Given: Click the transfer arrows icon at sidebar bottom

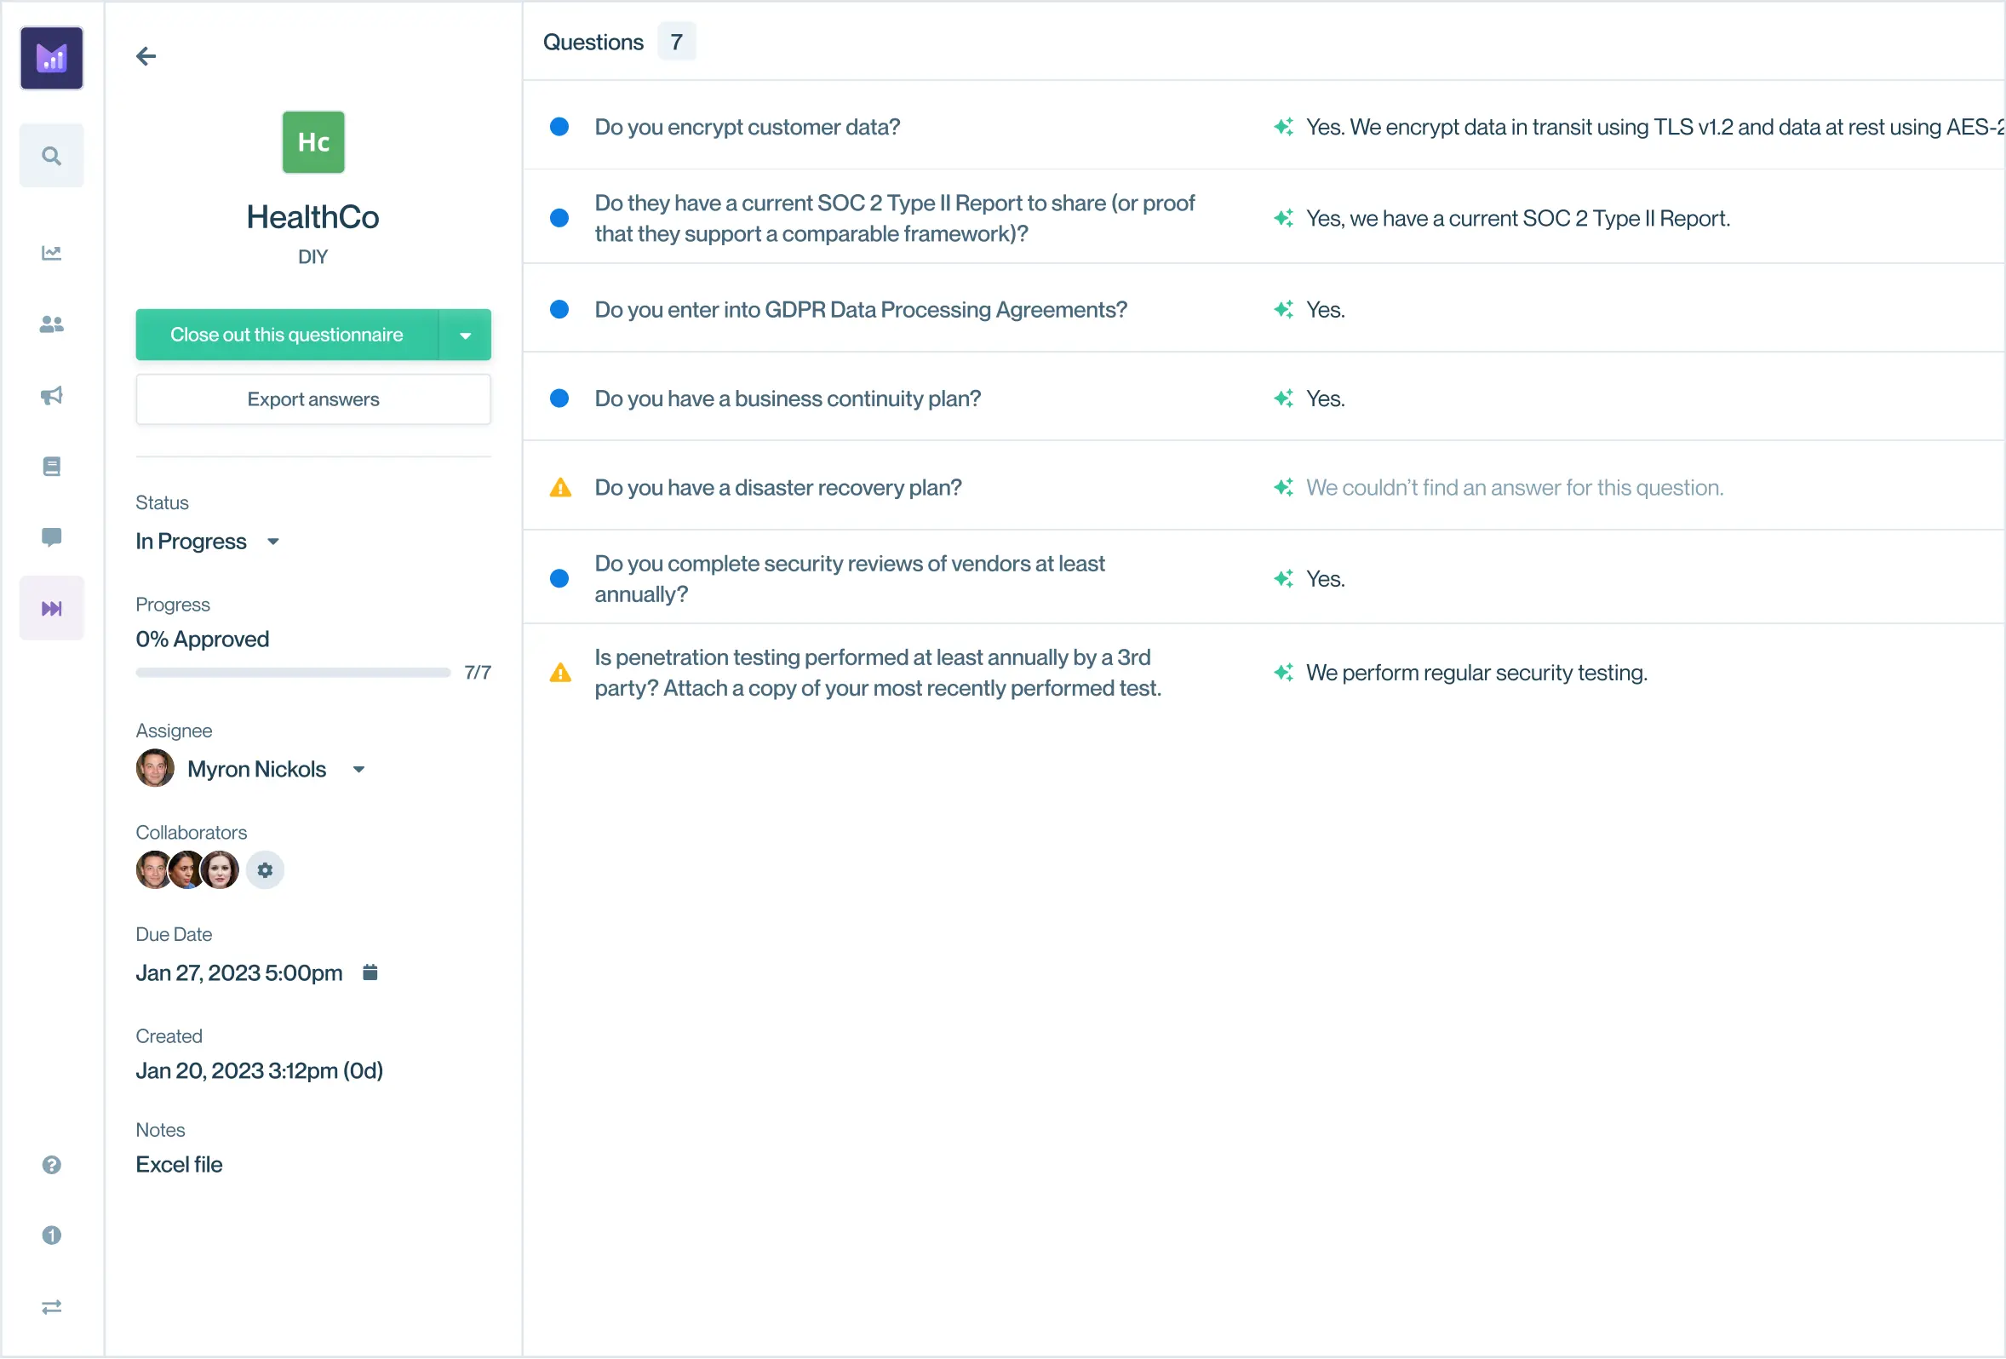Looking at the screenshot, I should 52,1307.
